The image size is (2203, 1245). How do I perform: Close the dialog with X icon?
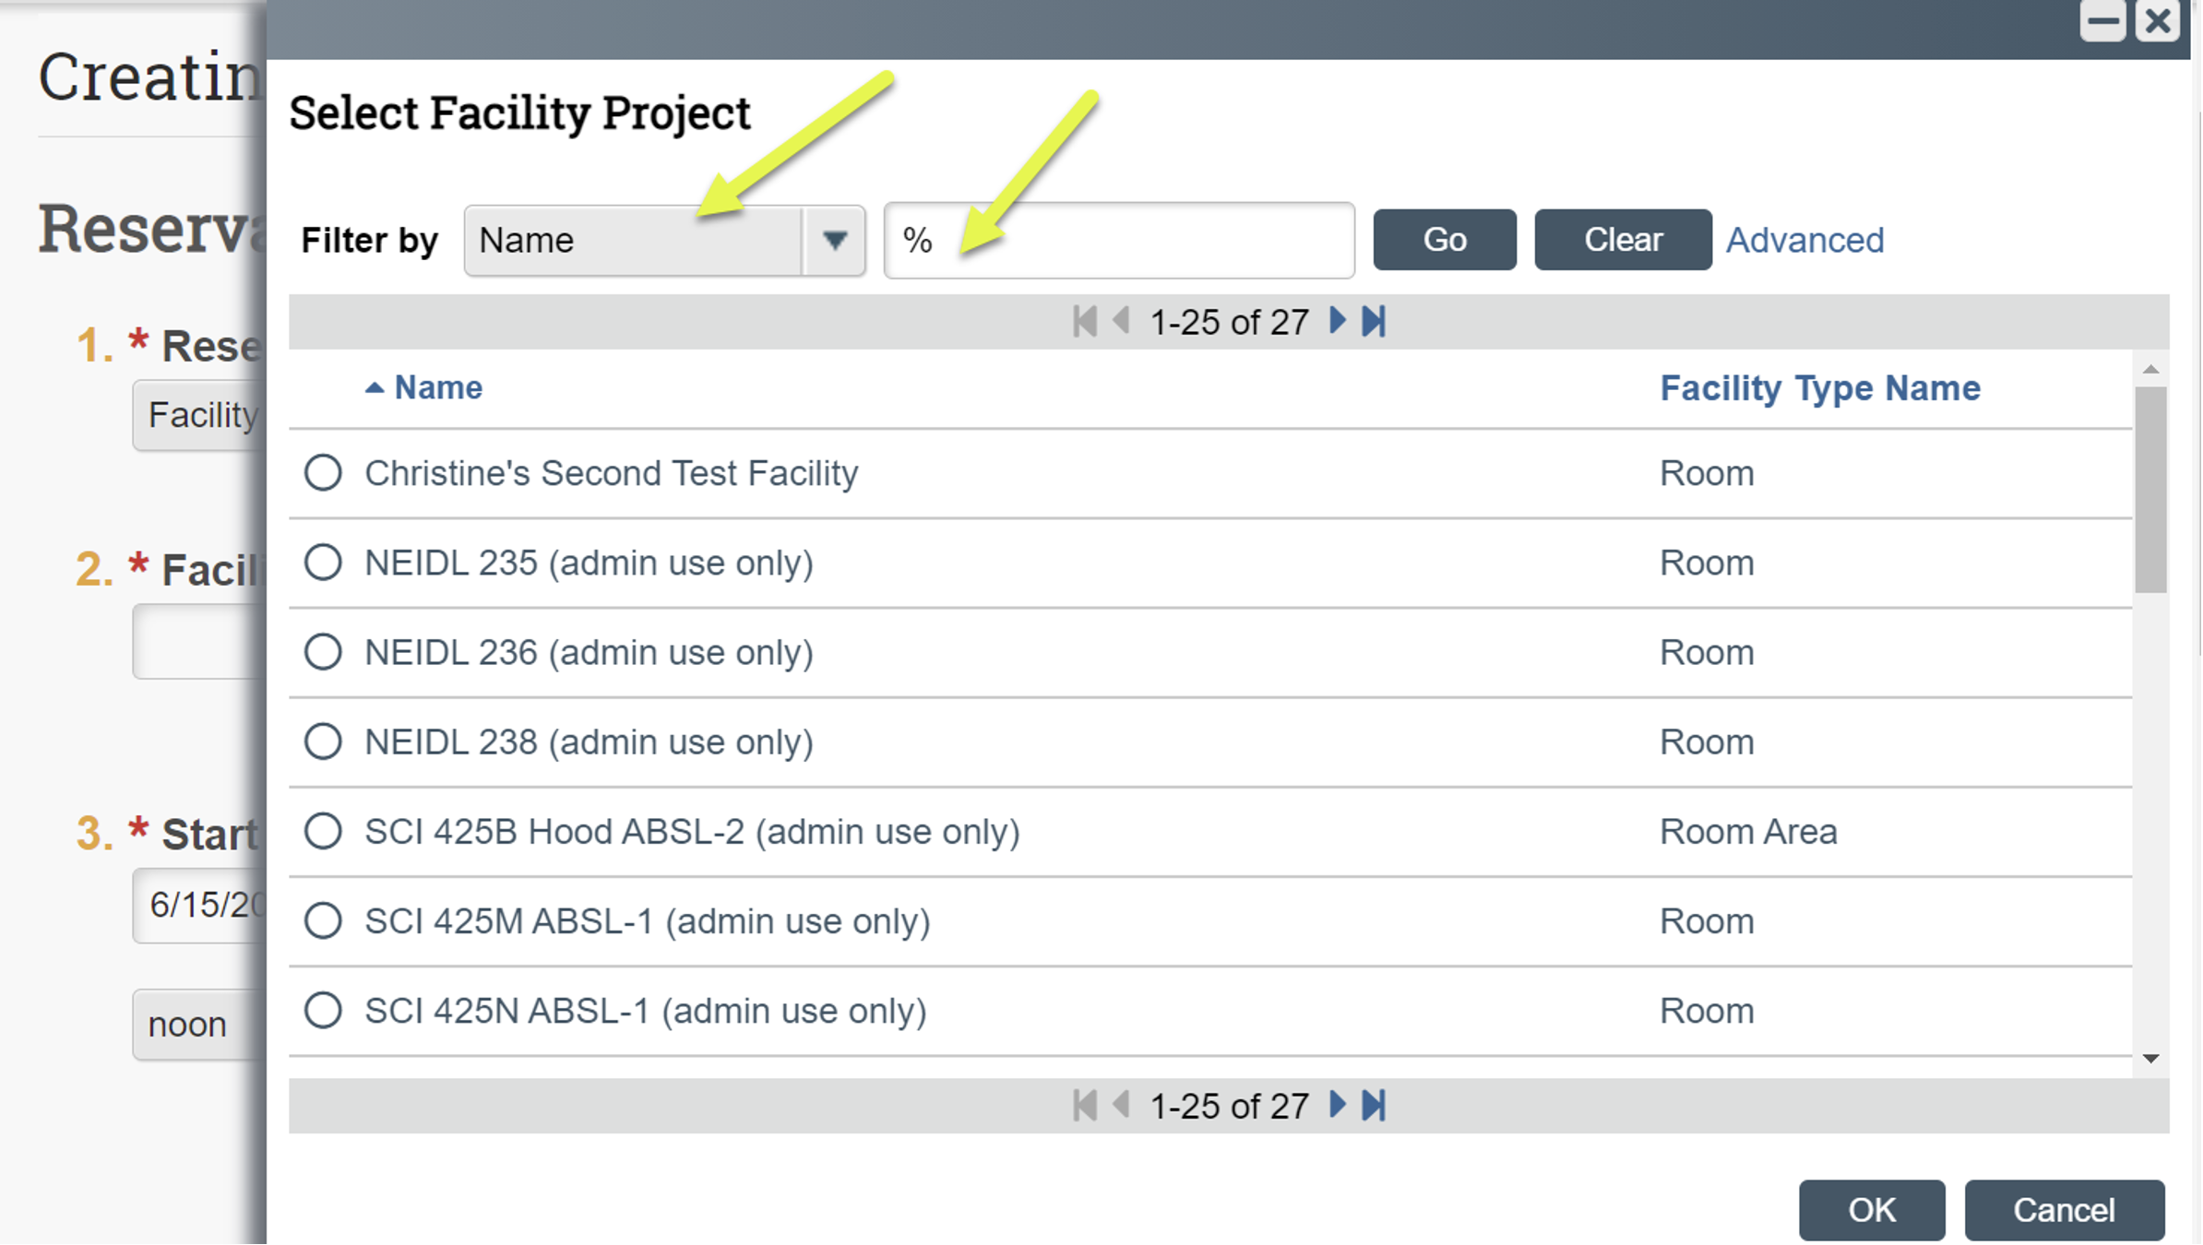click(2158, 21)
